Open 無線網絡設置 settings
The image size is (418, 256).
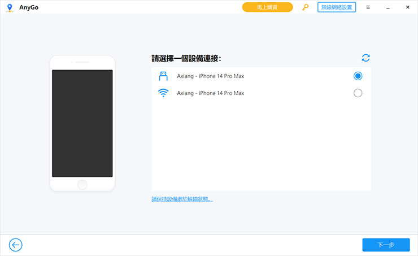(337, 7)
